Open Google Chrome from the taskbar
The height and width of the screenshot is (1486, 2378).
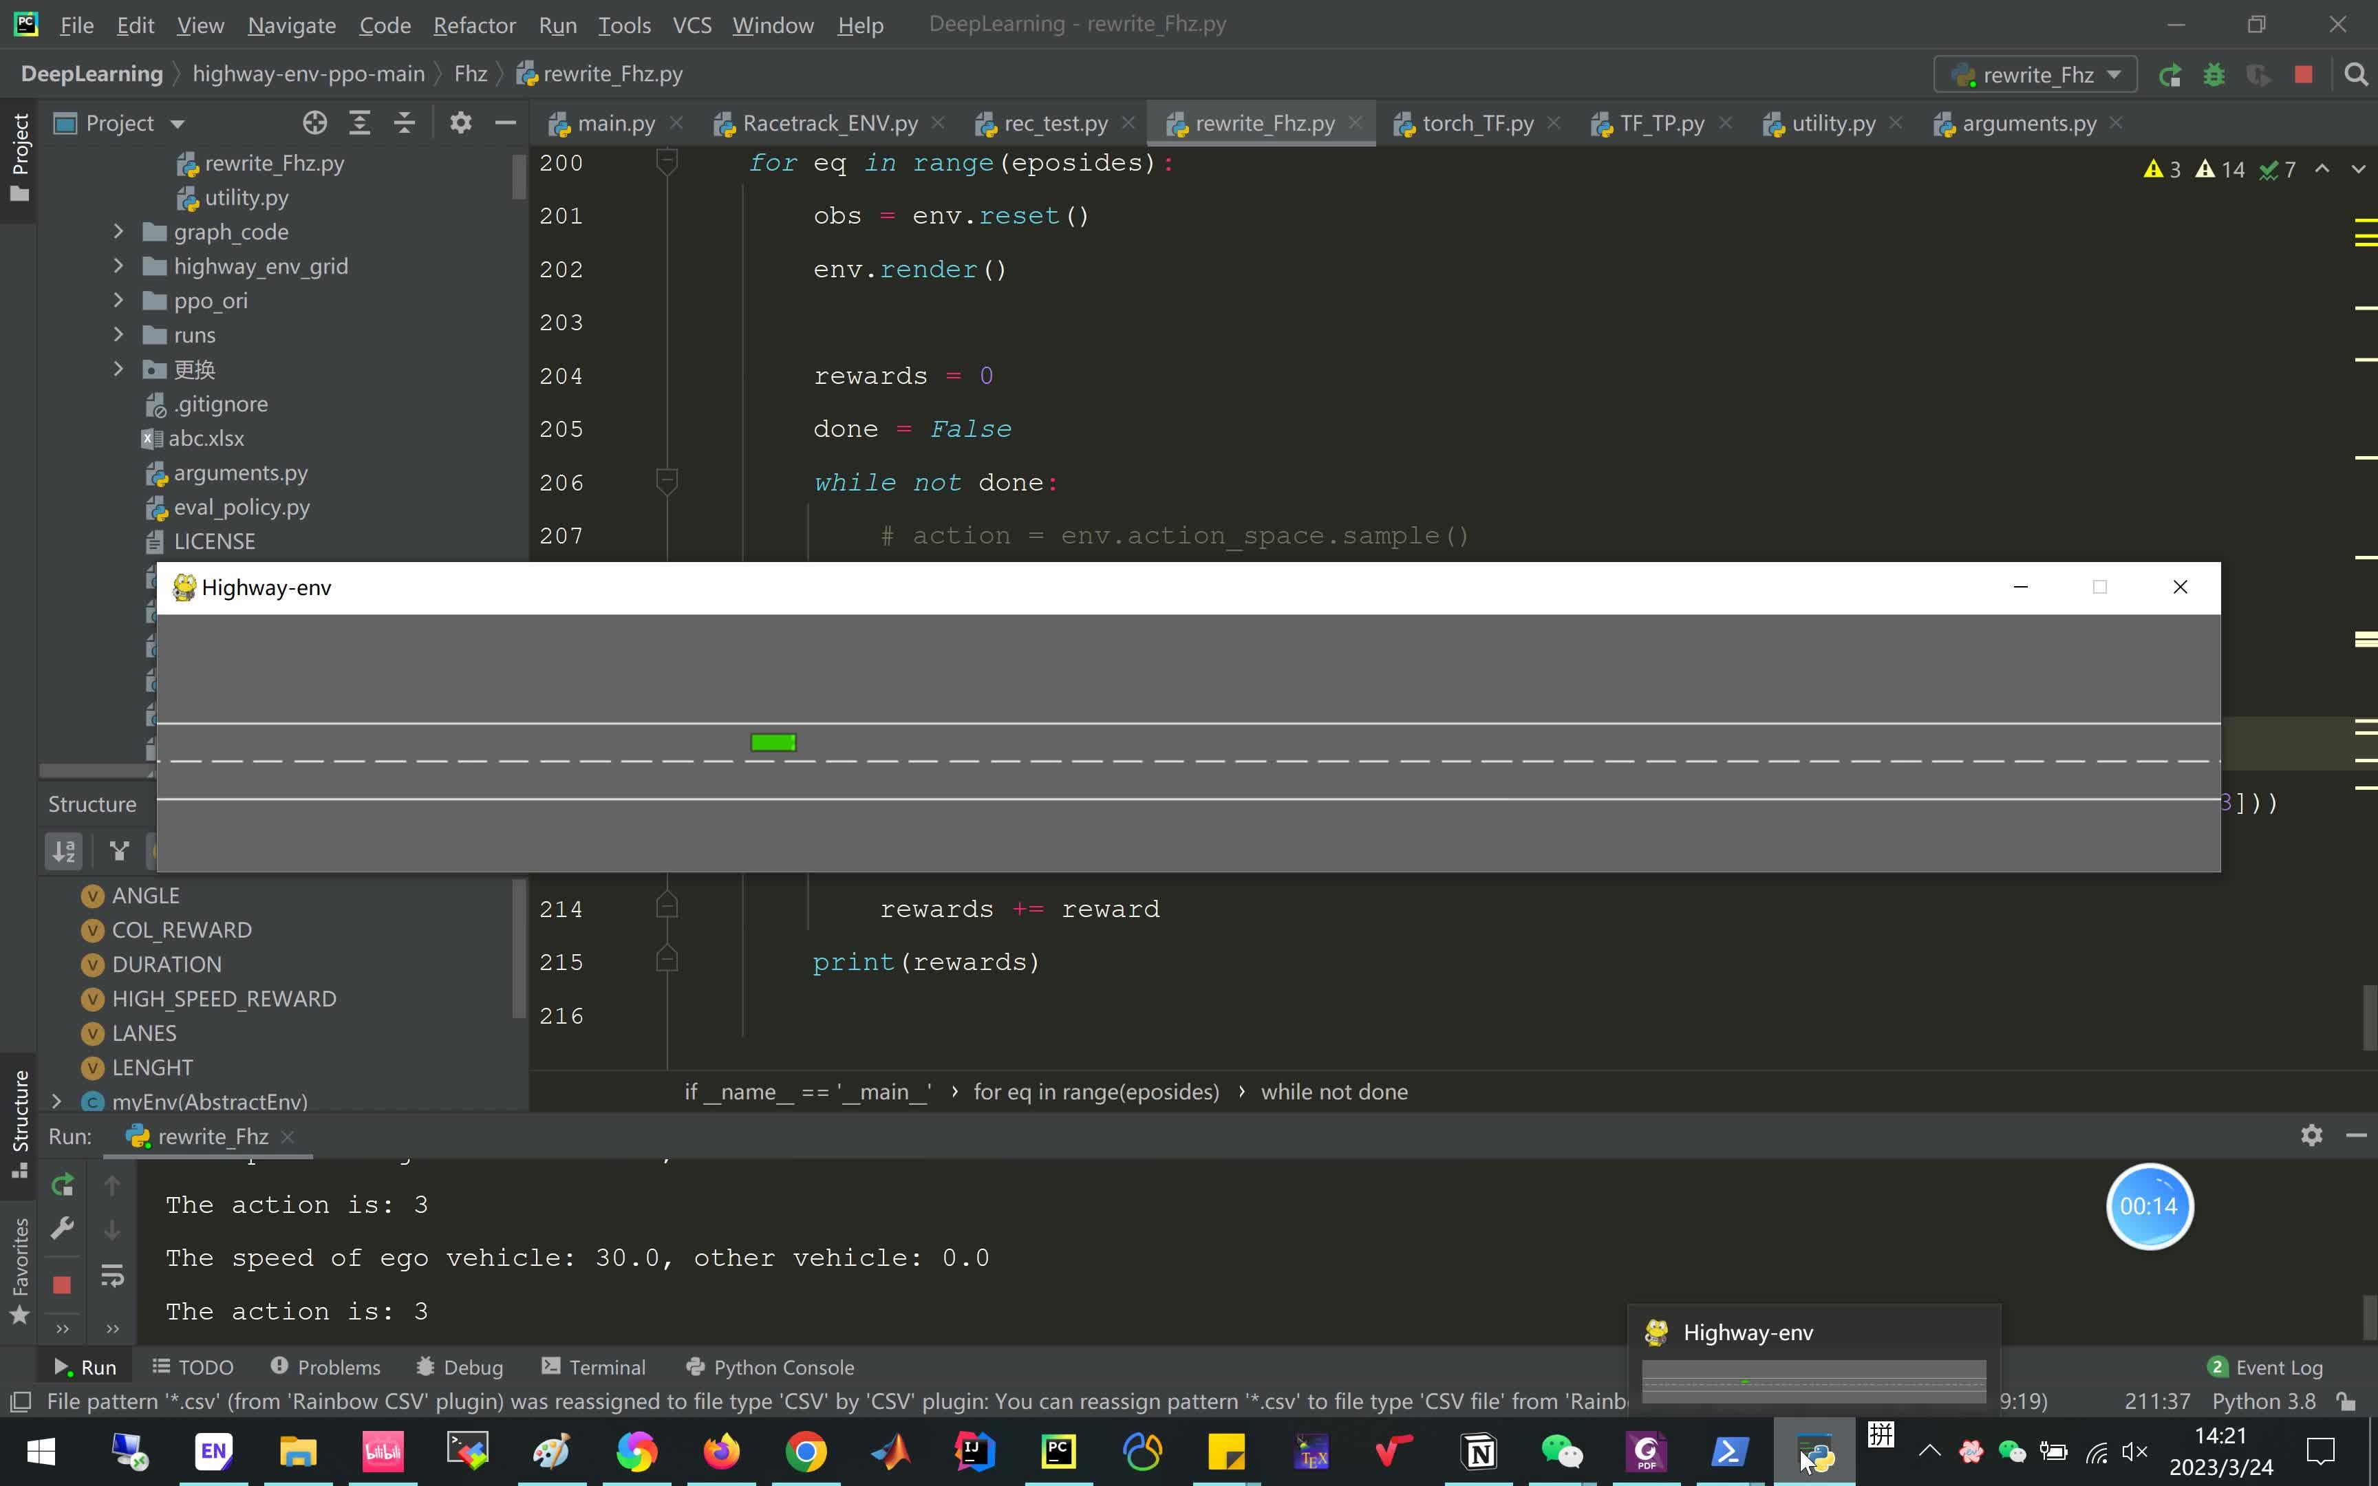coord(806,1452)
